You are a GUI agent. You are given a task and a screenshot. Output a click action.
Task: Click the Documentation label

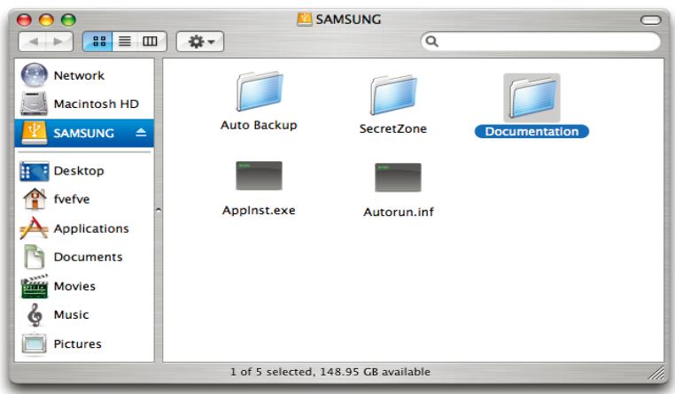click(531, 132)
